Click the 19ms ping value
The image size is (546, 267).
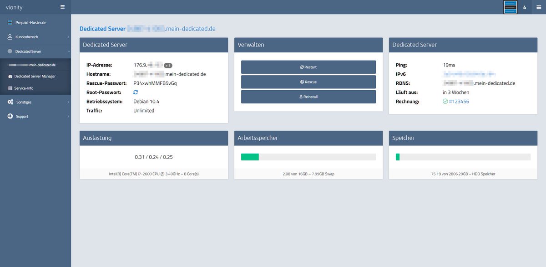[x=449, y=65]
